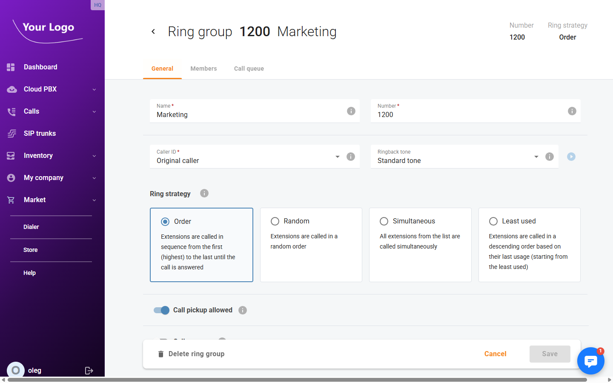613x383 pixels.
Task: Expand the Cloud PBX menu section
Action: pyautogui.click(x=51, y=89)
